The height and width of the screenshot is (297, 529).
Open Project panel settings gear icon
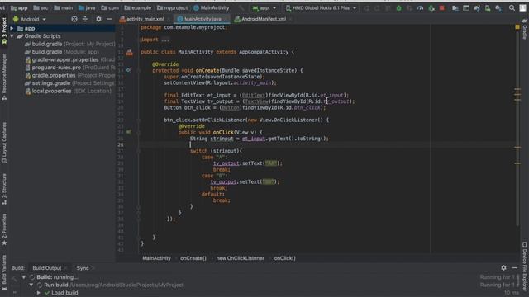pyautogui.click(x=98, y=19)
